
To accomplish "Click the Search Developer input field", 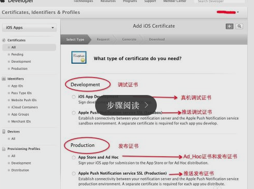I will [x=220, y=2].
